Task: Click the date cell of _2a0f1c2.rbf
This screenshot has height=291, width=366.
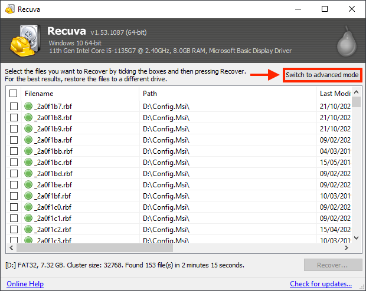Action: 335,230
